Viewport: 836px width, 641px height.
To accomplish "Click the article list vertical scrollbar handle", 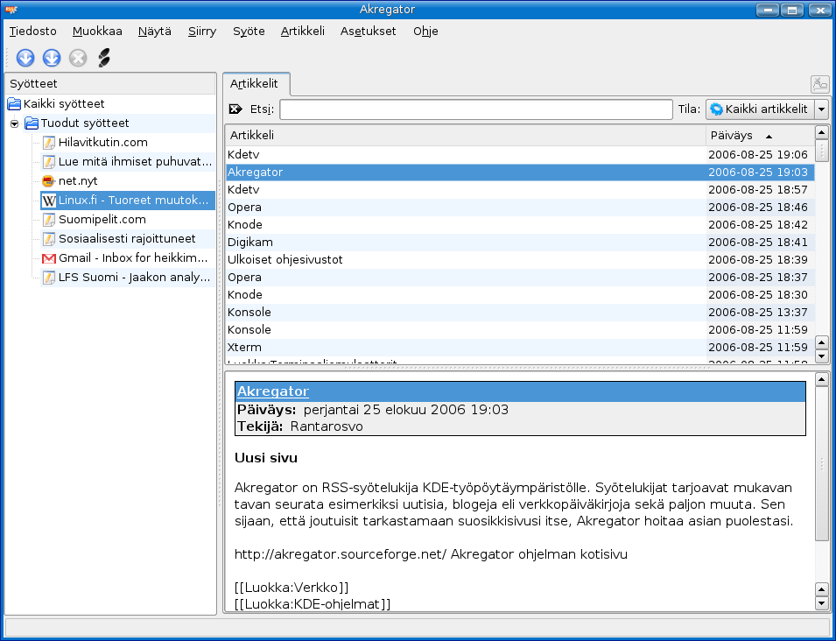I will [821, 151].
